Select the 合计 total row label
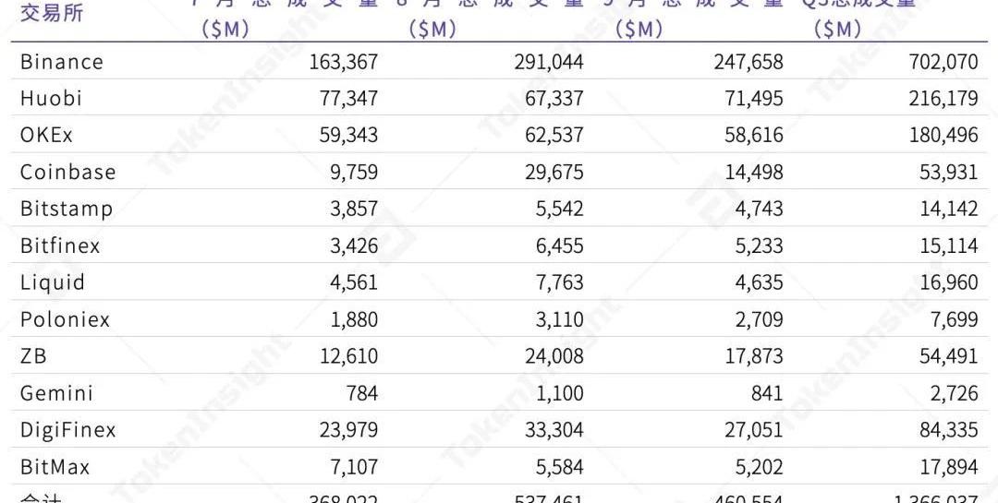 pyautogui.click(x=41, y=497)
